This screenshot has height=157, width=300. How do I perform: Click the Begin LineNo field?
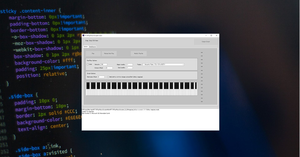coord(129,64)
